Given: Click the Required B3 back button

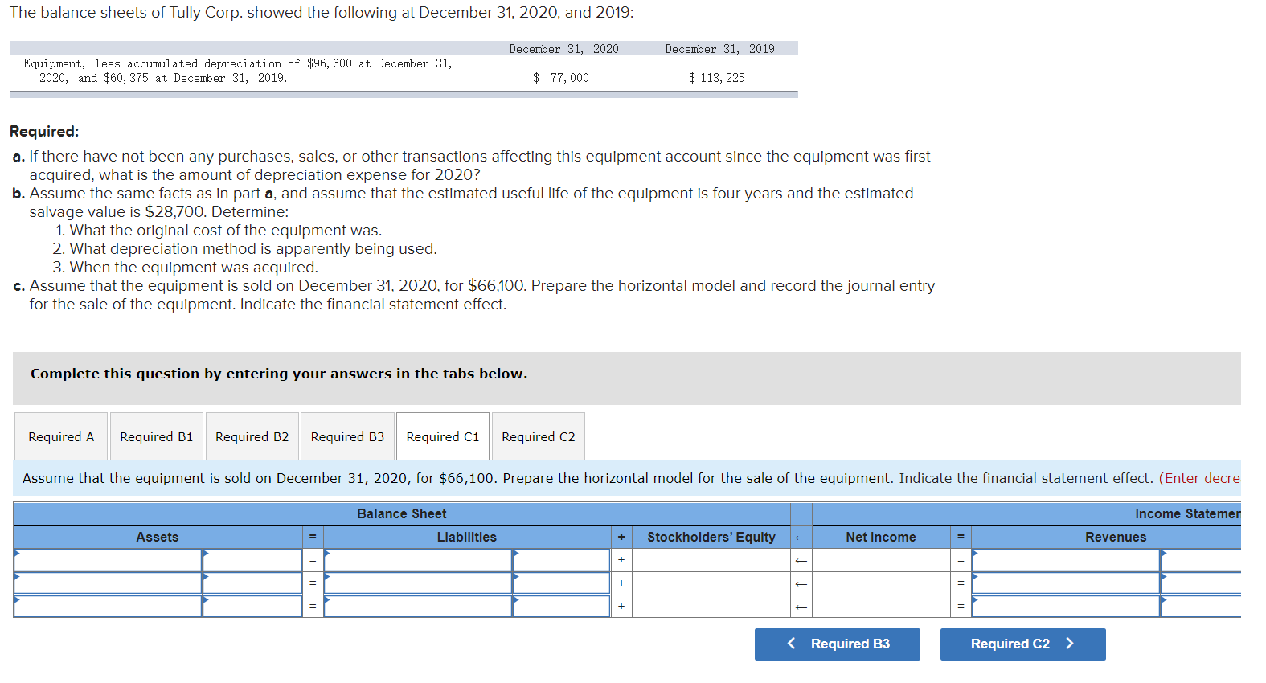Looking at the screenshot, I should coord(838,644).
